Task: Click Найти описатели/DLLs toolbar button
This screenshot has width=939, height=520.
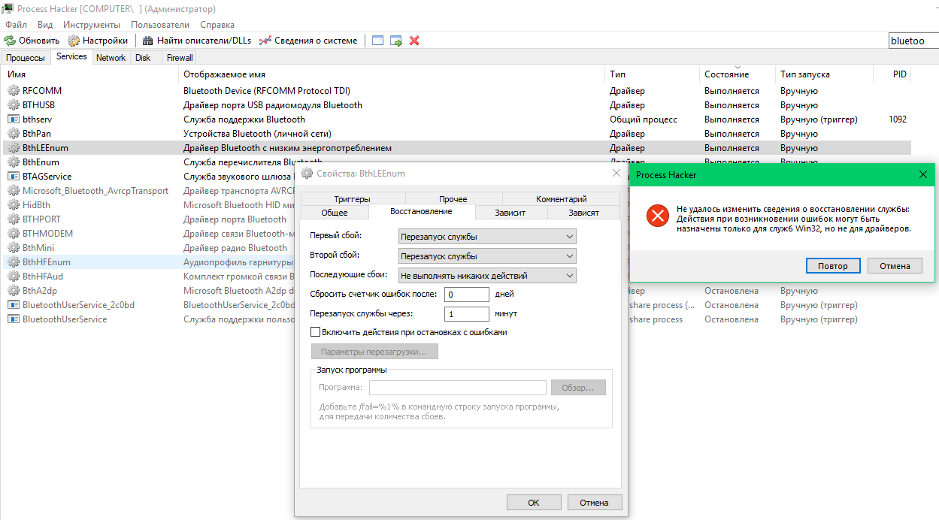Action: (195, 41)
